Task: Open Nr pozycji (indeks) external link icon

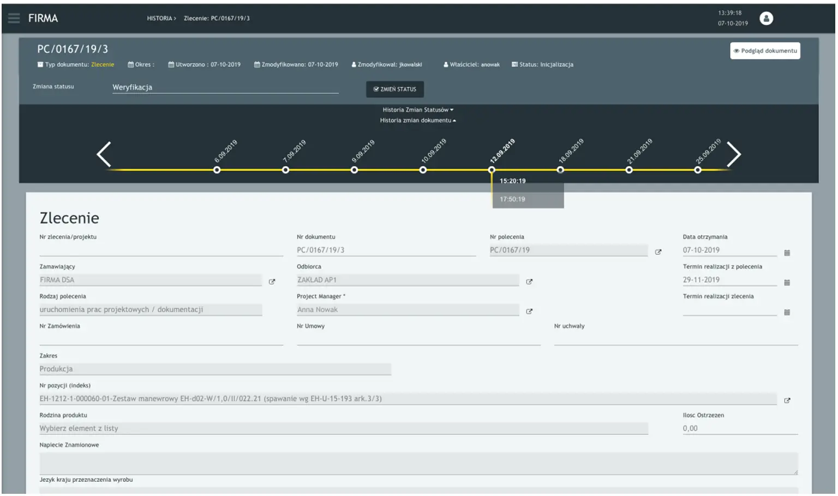Action: [x=787, y=401]
